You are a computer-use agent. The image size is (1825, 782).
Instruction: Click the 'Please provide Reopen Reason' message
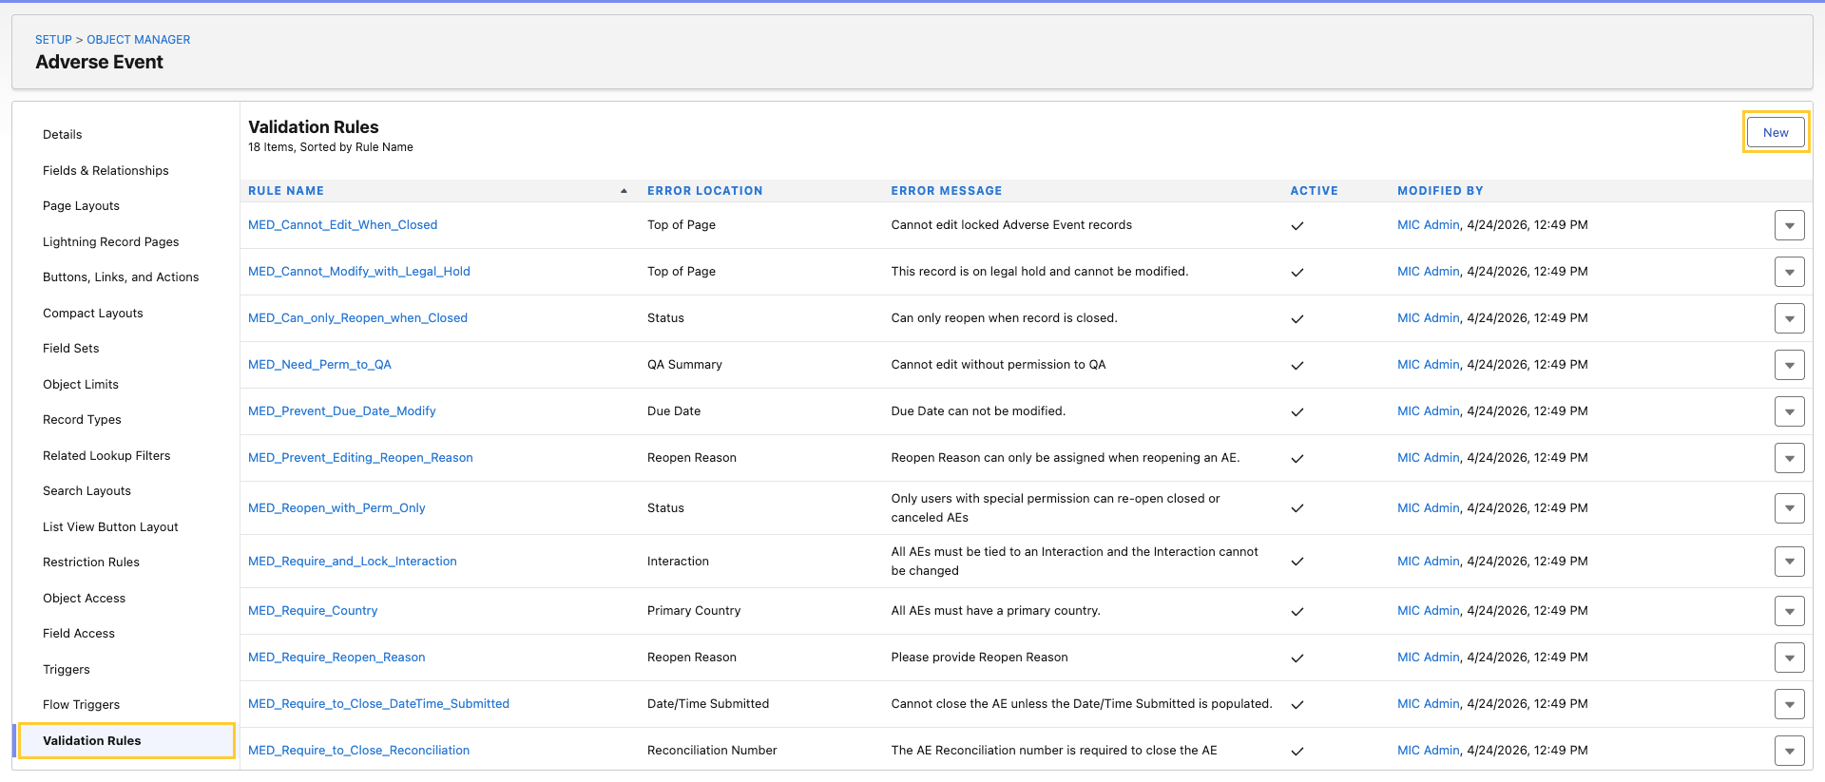point(979,658)
